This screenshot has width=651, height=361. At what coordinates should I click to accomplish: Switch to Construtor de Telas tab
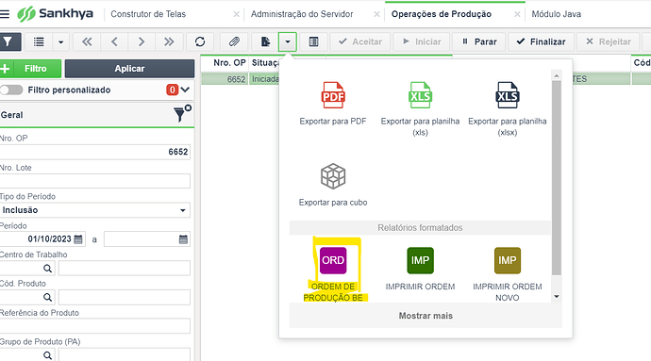[x=148, y=14]
